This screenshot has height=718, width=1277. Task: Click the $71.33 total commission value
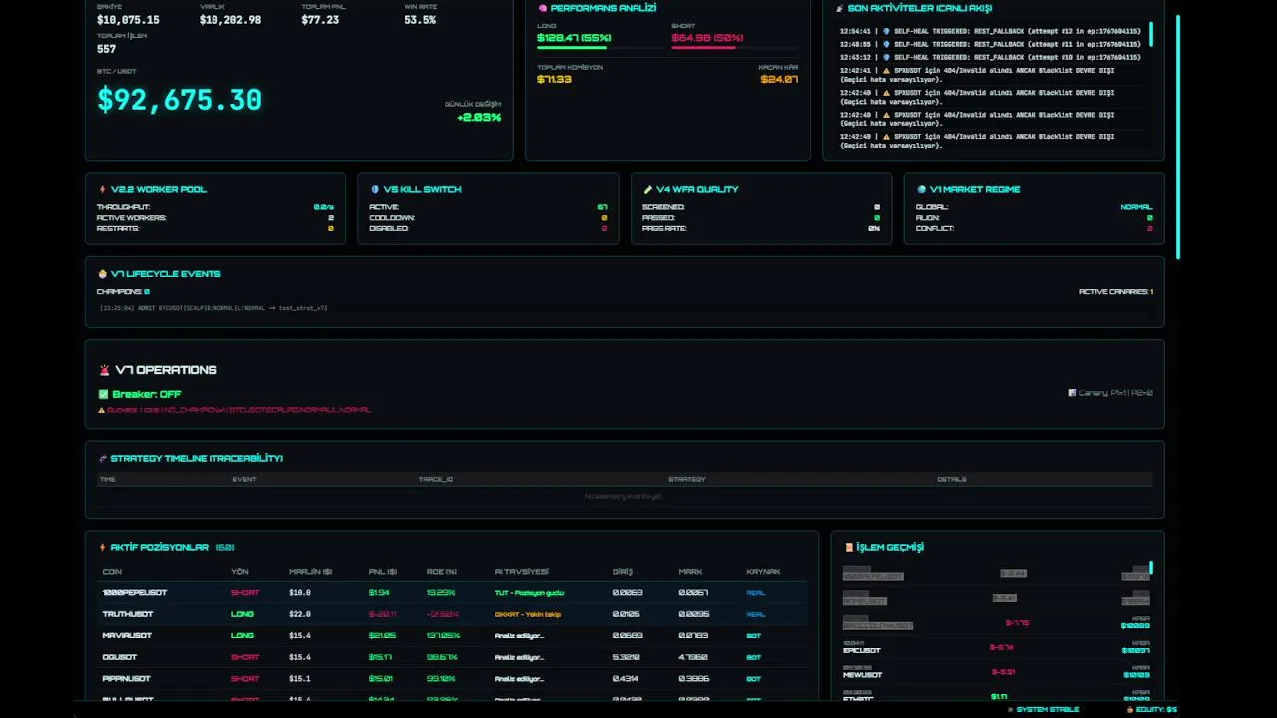click(x=554, y=79)
